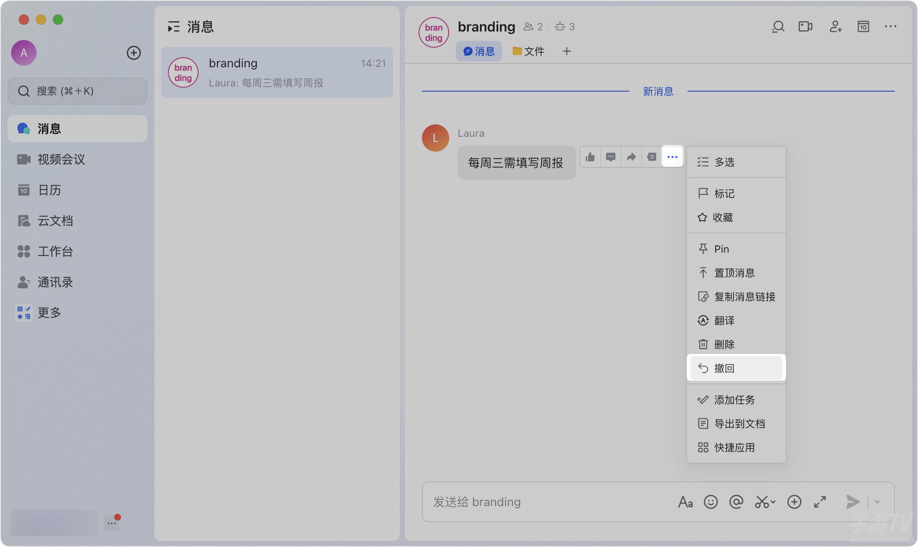918x547 pixels.
Task: Expand the message editor with the arrows icon
Action: tap(820, 502)
